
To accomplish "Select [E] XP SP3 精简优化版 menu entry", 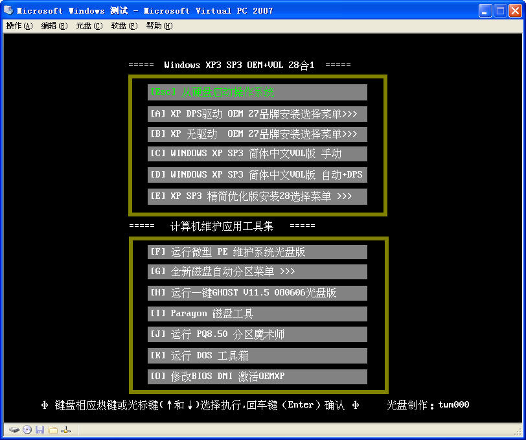I will (257, 196).
